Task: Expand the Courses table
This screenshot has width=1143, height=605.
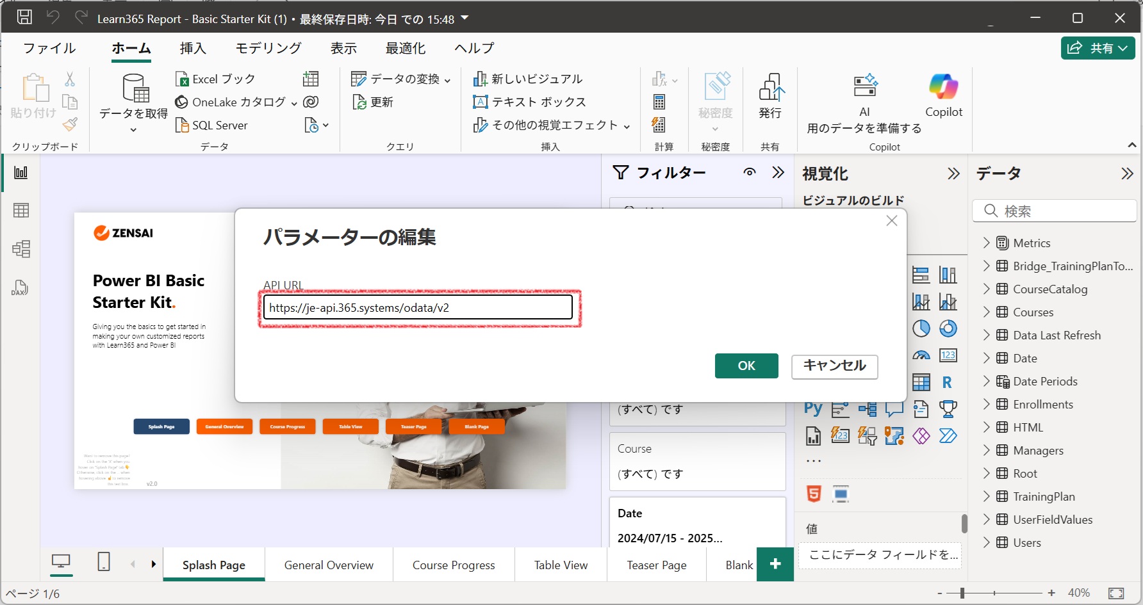Action: click(x=986, y=312)
